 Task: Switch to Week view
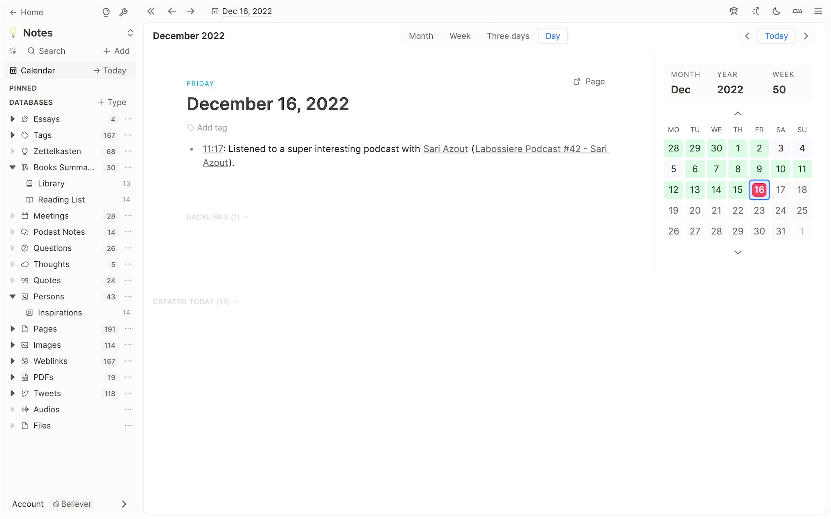point(459,35)
